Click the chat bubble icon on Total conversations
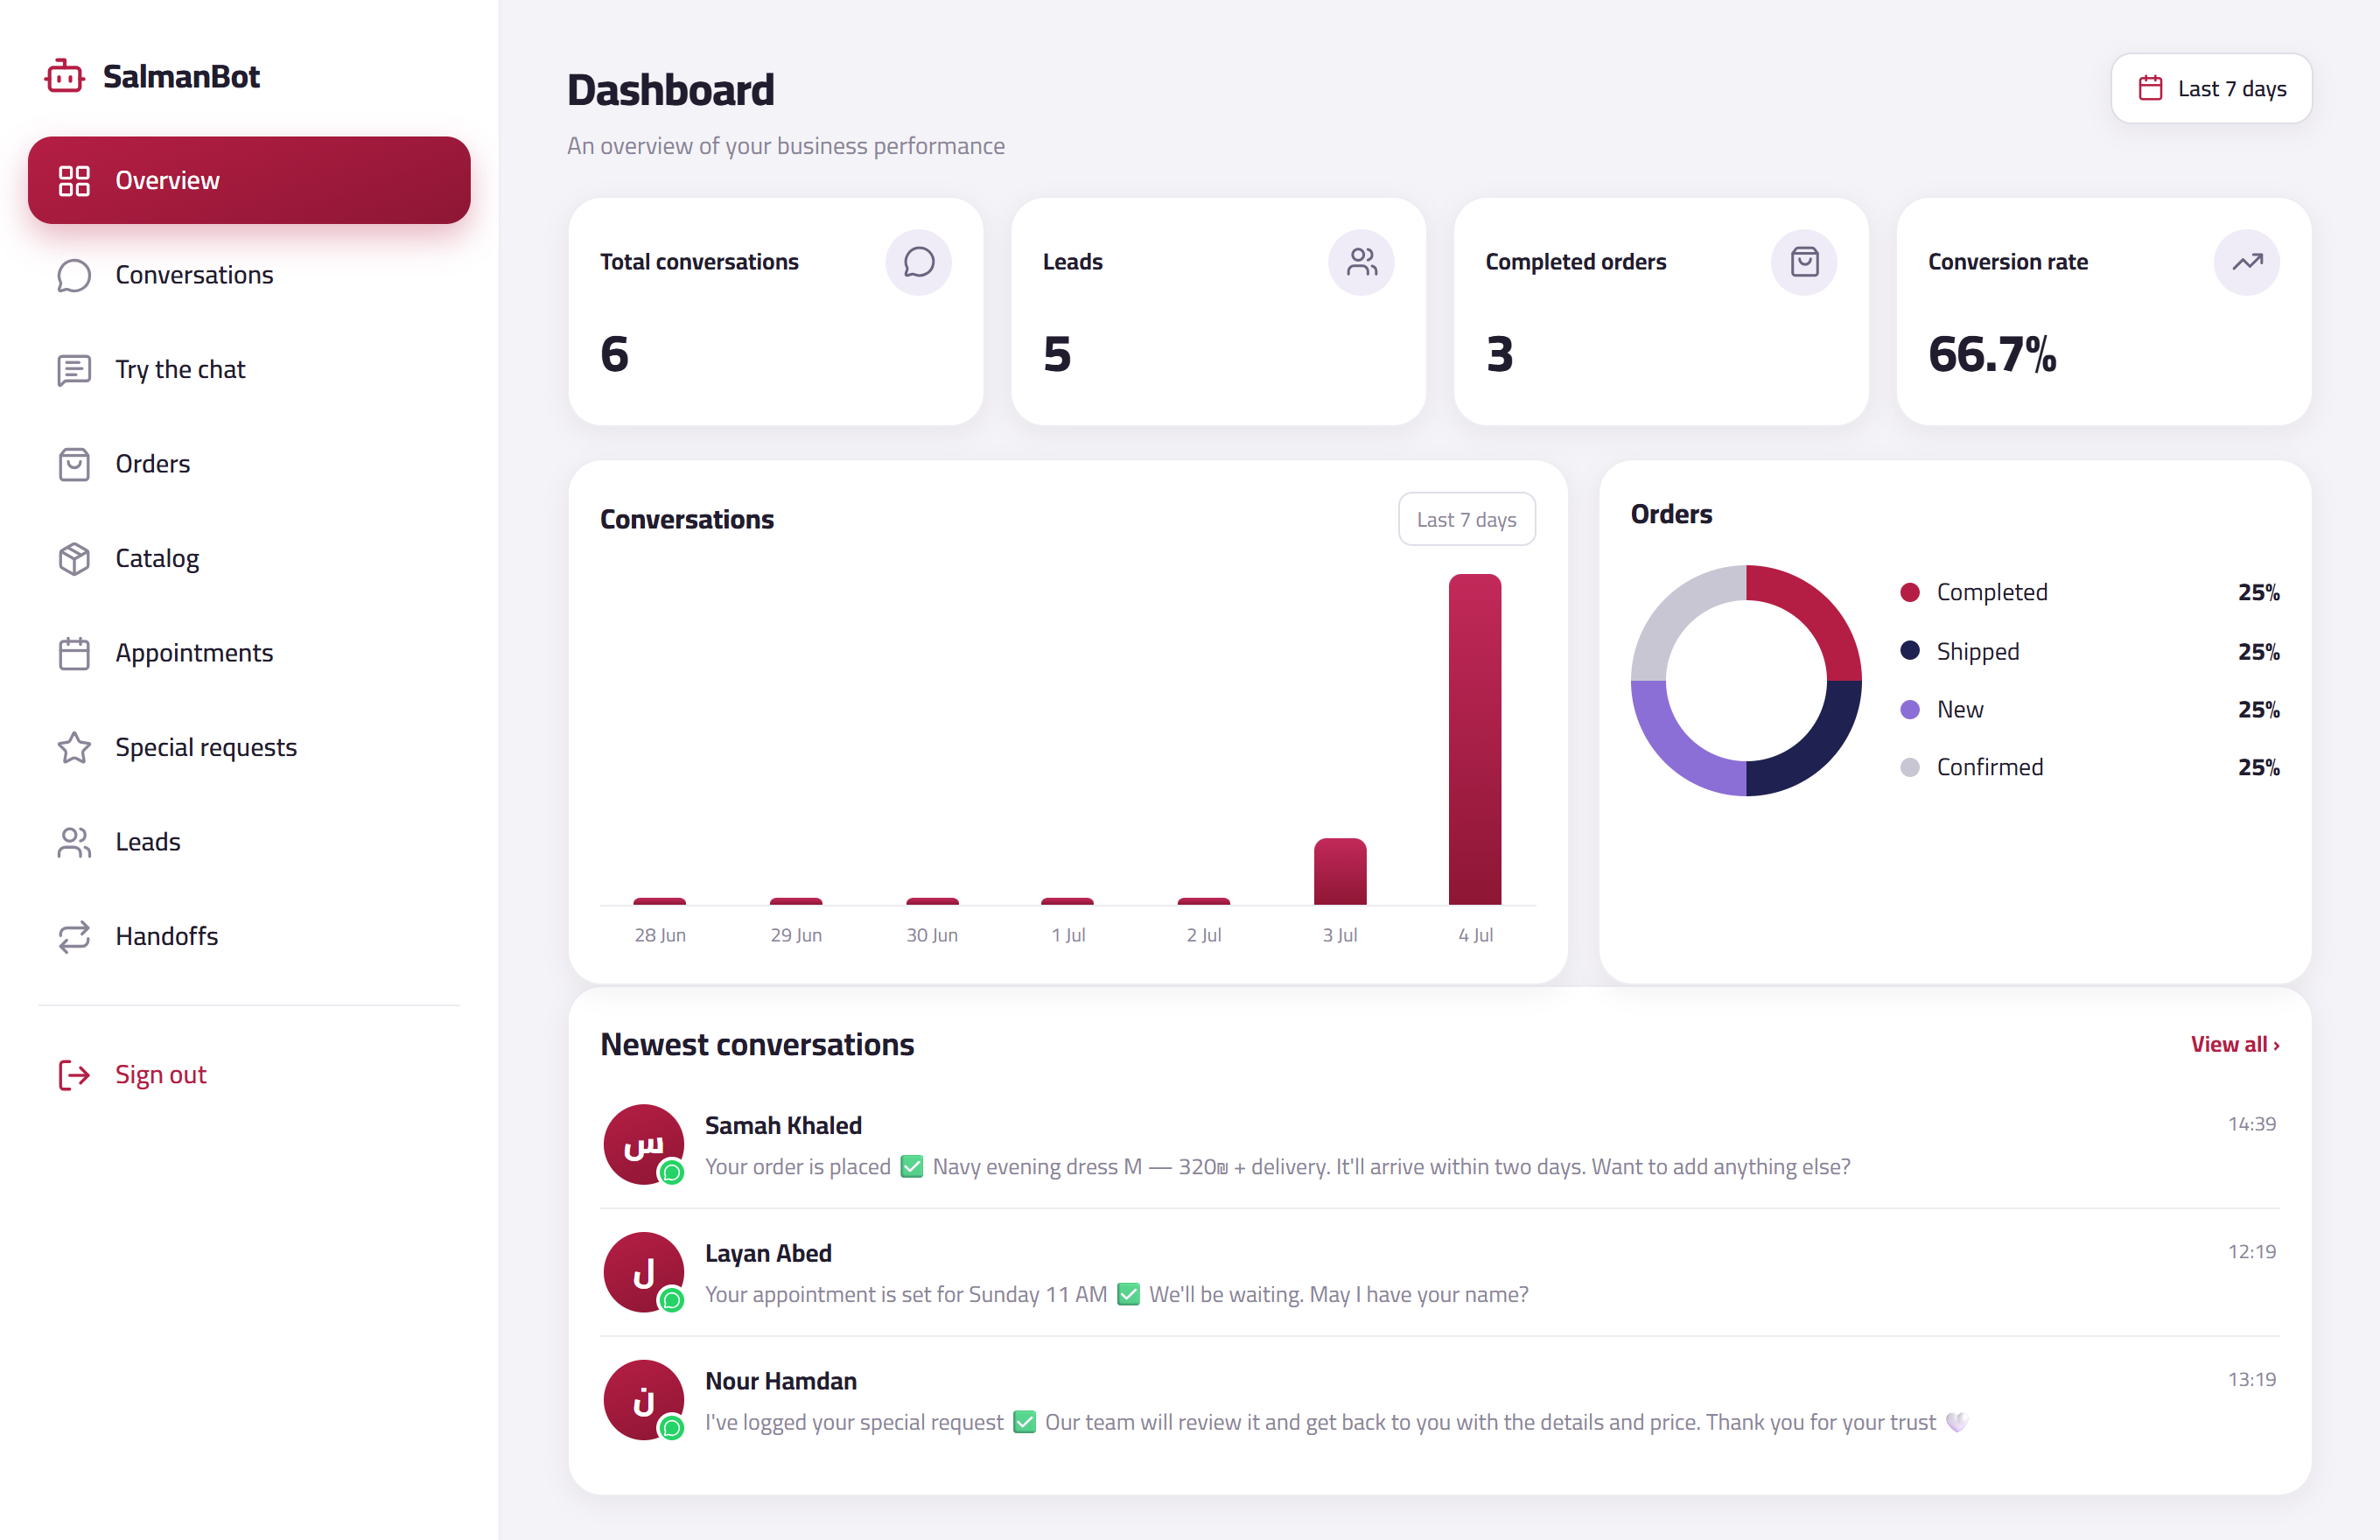 point(918,262)
